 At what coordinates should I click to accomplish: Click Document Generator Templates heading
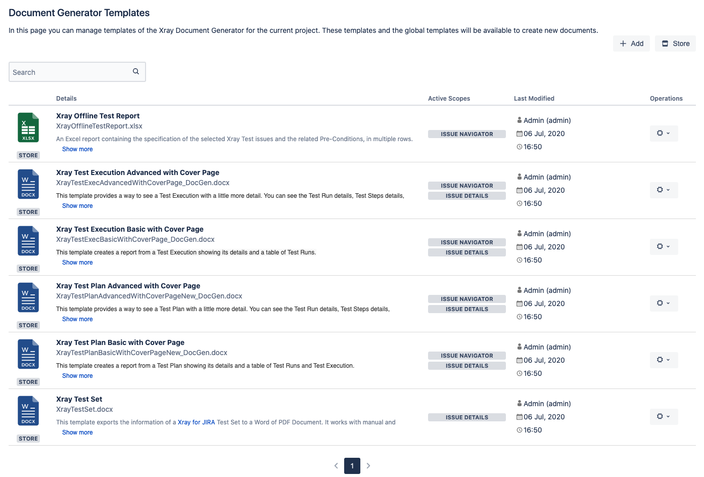point(79,13)
